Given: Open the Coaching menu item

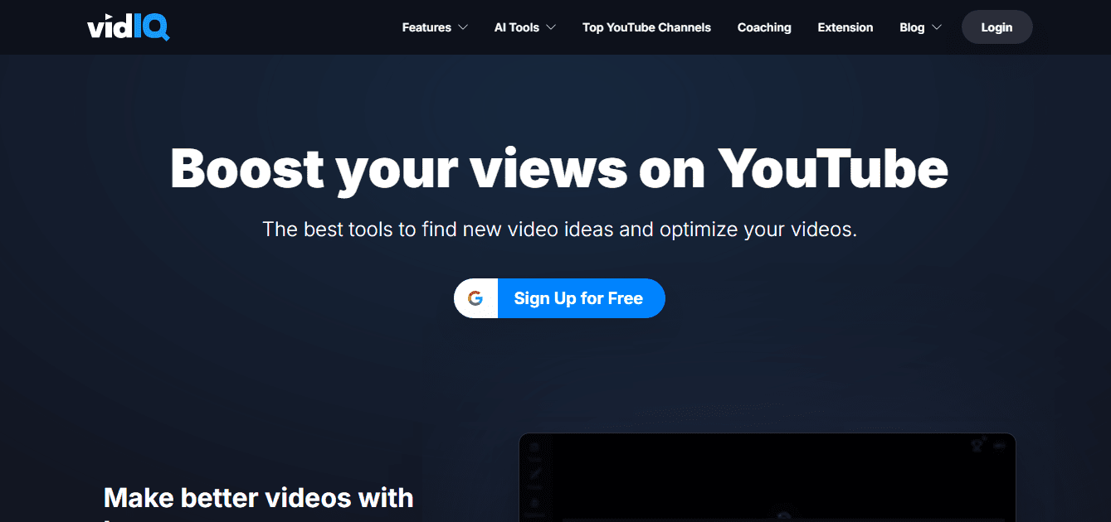Looking at the screenshot, I should 763,27.
